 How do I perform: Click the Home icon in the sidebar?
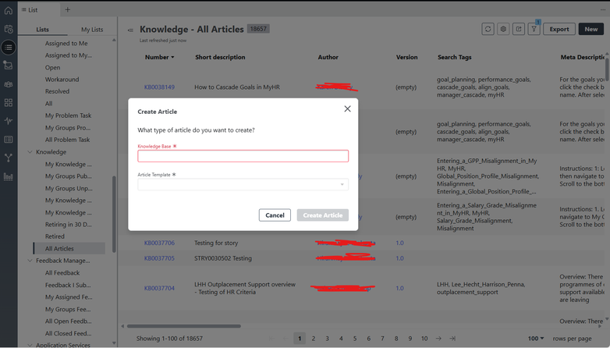pos(8,10)
